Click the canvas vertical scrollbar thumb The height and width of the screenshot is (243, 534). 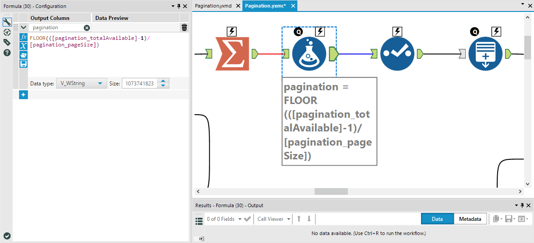(527, 47)
